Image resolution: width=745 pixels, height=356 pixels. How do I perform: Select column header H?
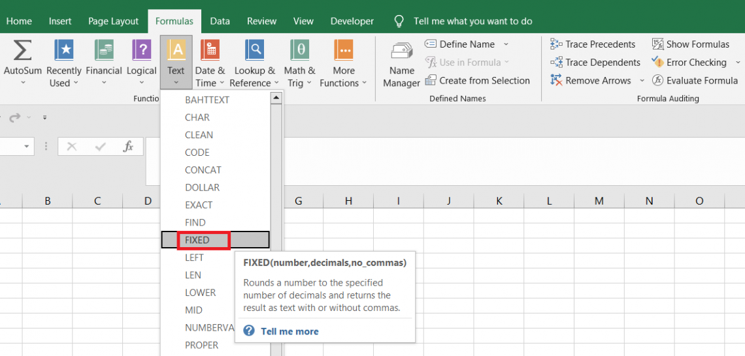click(x=348, y=201)
